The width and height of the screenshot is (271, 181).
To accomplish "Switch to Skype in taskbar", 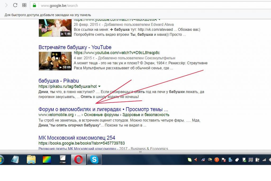I will pyautogui.click(x=94, y=160).
